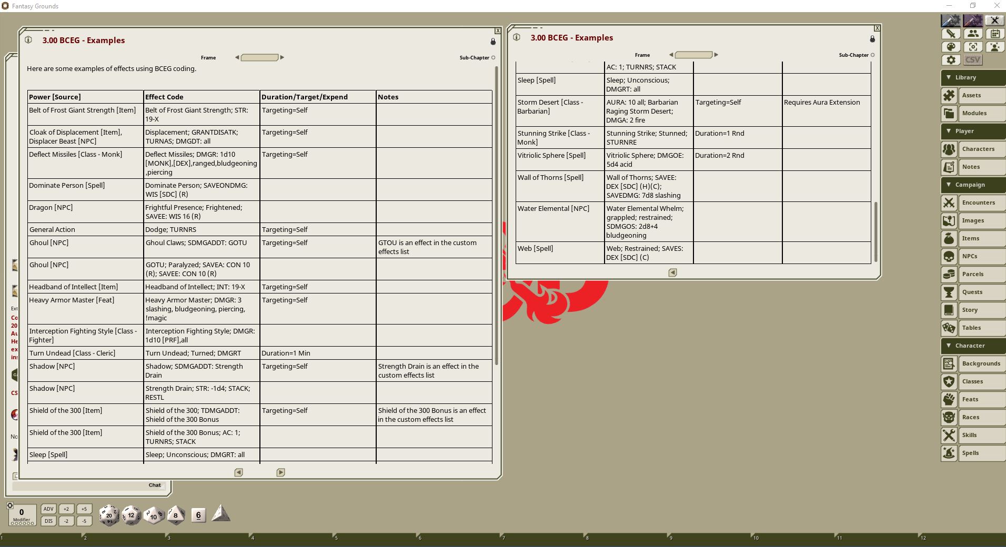Open the Colors palette icon

[x=951, y=47]
